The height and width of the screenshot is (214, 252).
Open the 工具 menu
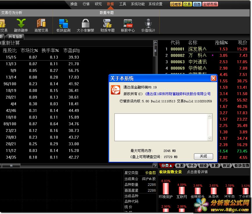pos(123,4)
